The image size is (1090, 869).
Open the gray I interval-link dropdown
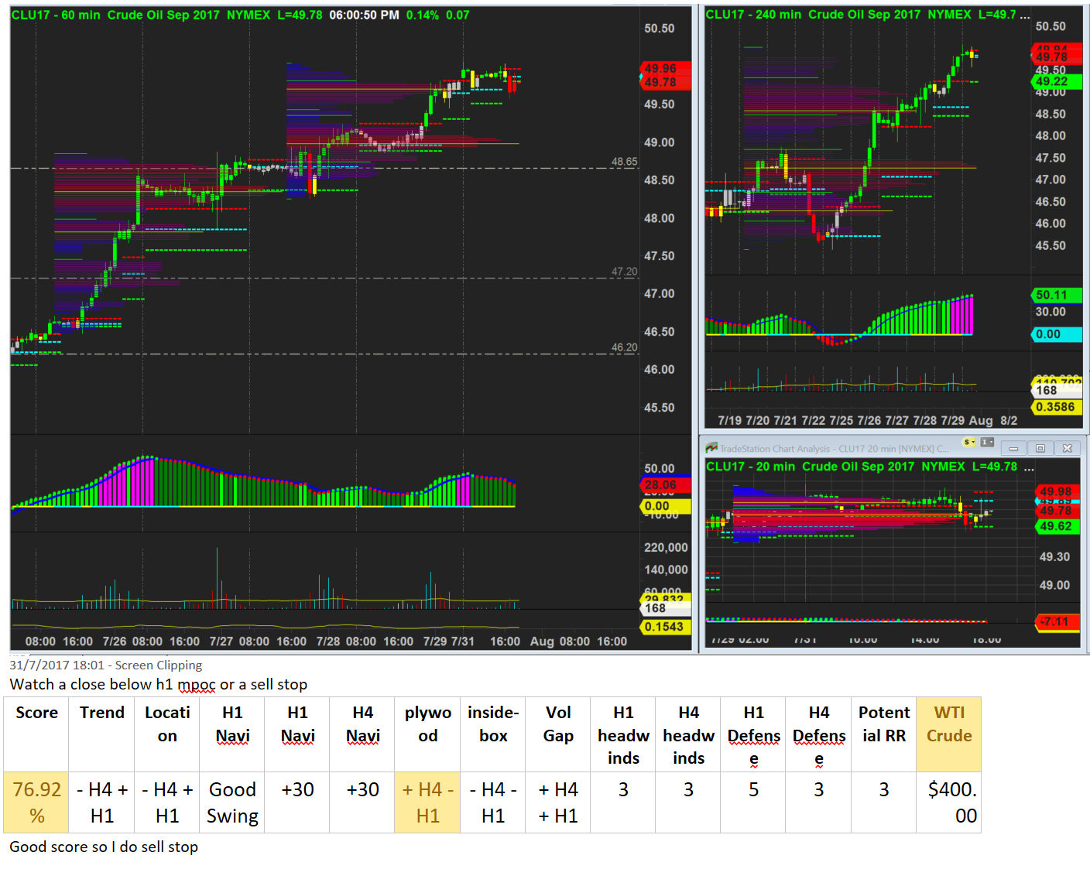pyautogui.click(x=987, y=443)
